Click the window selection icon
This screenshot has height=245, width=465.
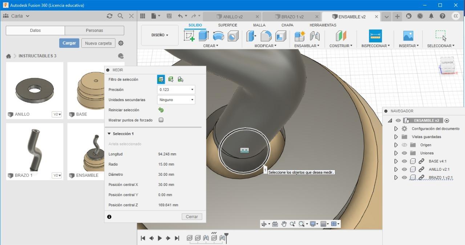441,35
